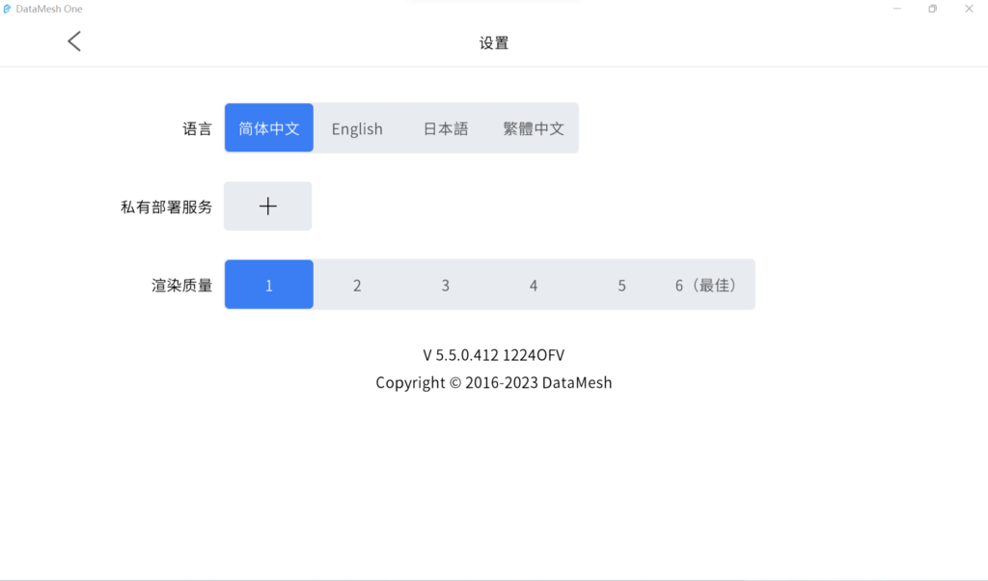Switch language to 日本語
This screenshot has height=581, width=988.
click(x=446, y=128)
